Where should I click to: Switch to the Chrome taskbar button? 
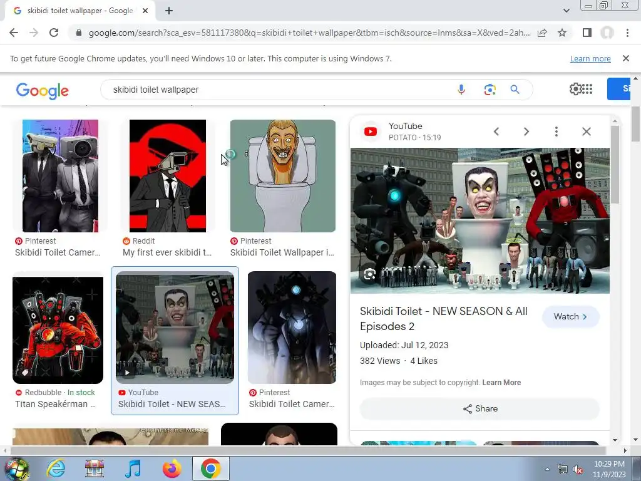(210, 468)
